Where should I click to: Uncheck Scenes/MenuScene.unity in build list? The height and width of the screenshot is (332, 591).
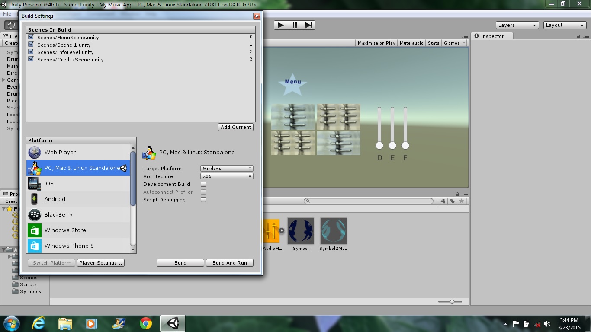31,37
